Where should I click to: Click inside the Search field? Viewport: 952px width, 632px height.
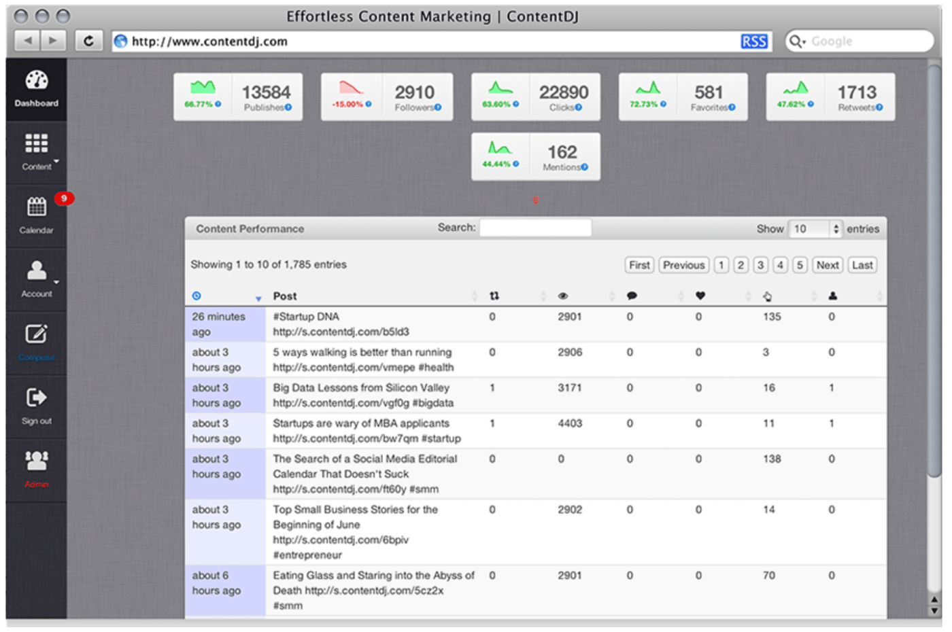pos(535,228)
